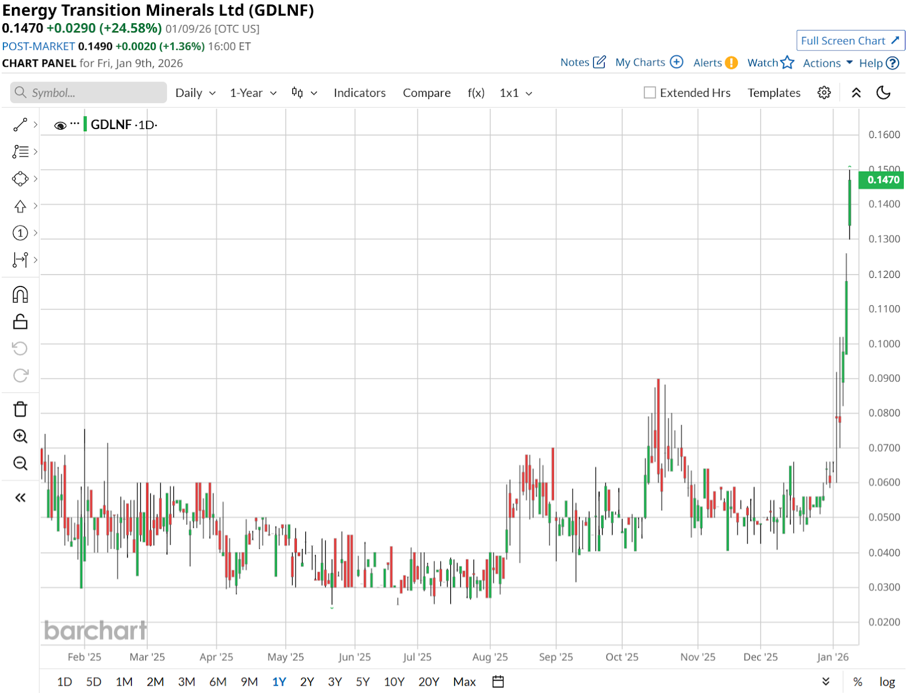Select the 10Y time range
906x693 pixels.
click(394, 682)
